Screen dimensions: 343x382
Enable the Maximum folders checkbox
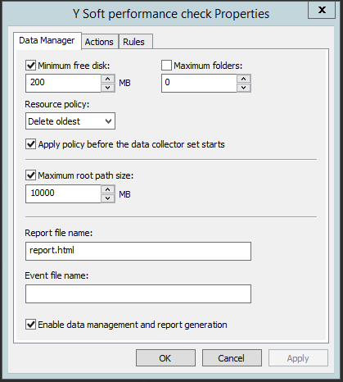pyautogui.click(x=166, y=66)
